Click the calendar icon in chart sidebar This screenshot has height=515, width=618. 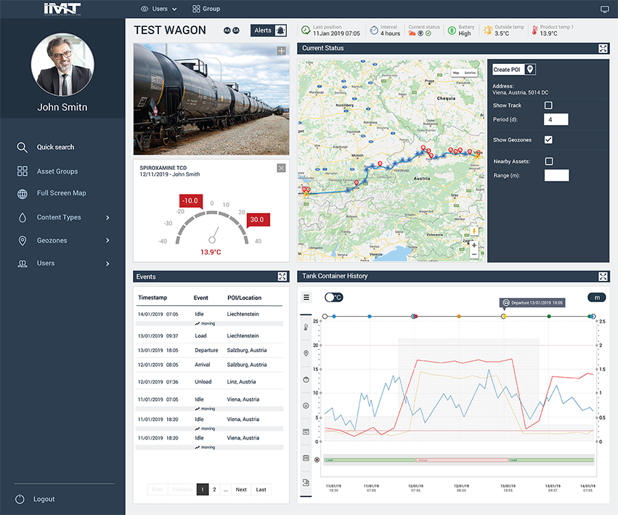(x=306, y=458)
